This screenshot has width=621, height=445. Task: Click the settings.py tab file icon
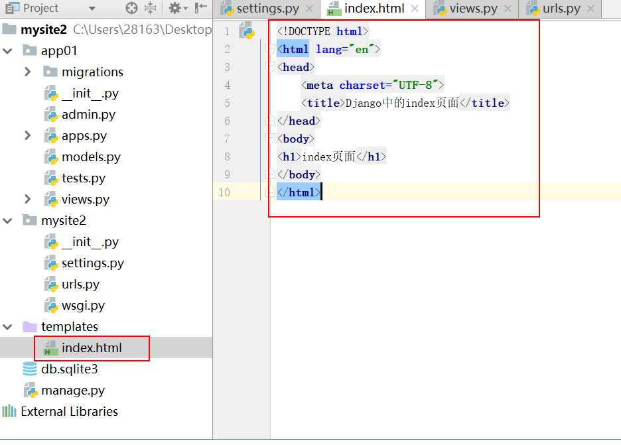point(227,9)
